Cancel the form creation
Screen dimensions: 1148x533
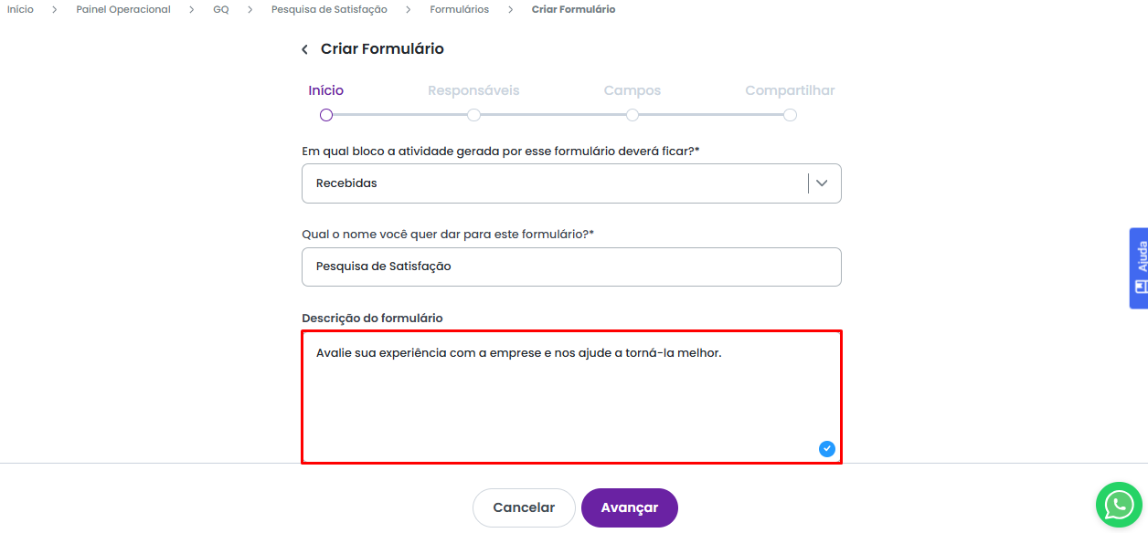click(524, 507)
